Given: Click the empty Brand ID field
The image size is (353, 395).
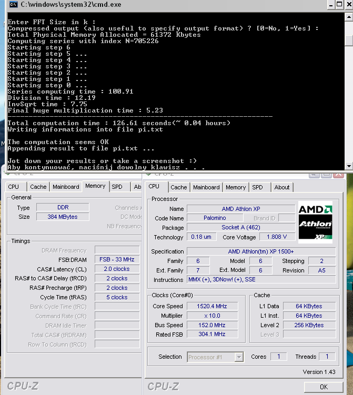Looking at the screenshot, I should (287, 218).
